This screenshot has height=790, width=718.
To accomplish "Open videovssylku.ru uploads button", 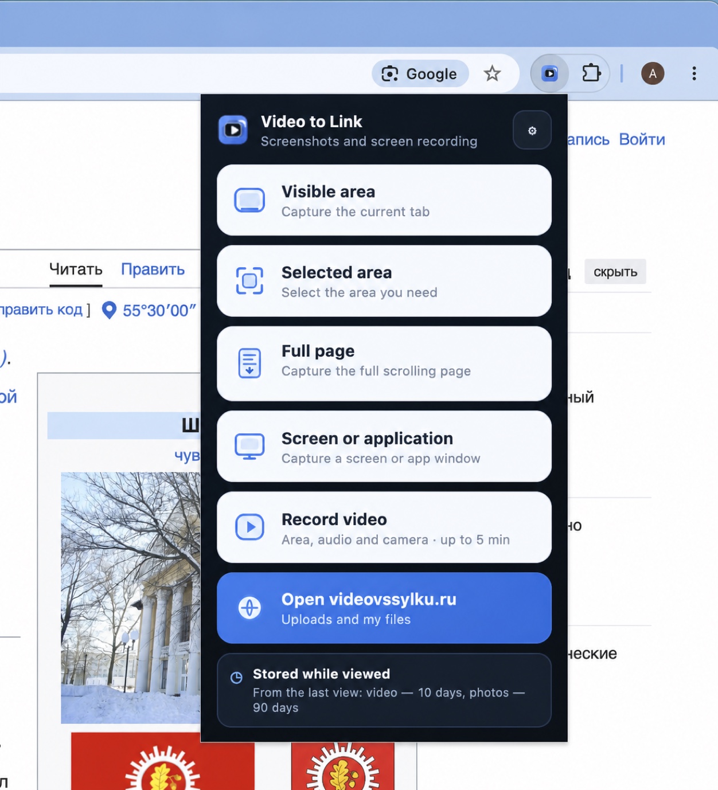I will (384, 608).
